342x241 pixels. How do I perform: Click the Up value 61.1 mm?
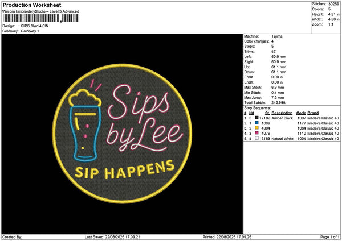click(279, 67)
